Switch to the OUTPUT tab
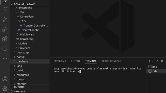This screenshot has height=93, width=166. click(x=75, y=61)
